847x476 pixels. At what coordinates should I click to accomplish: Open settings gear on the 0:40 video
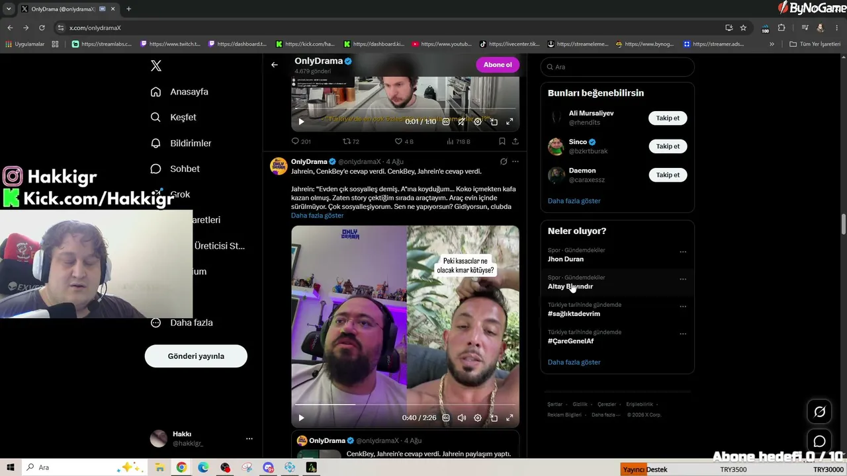[x=478, y=418]
